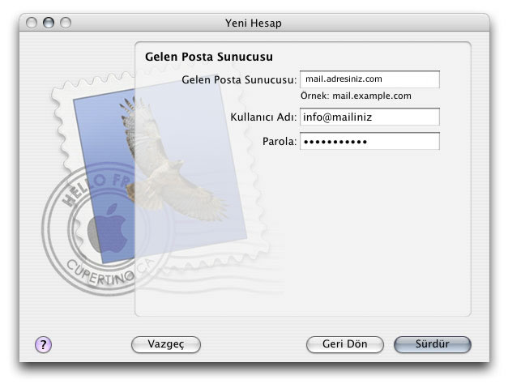Go back with Geri Dön button
The height and width of the screenshot is (388, 508).
pyautogui.click(x=344, y=344)
